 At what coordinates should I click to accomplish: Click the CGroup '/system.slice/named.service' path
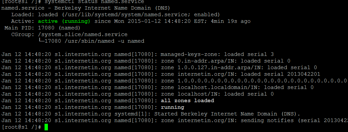coord(83,34)
